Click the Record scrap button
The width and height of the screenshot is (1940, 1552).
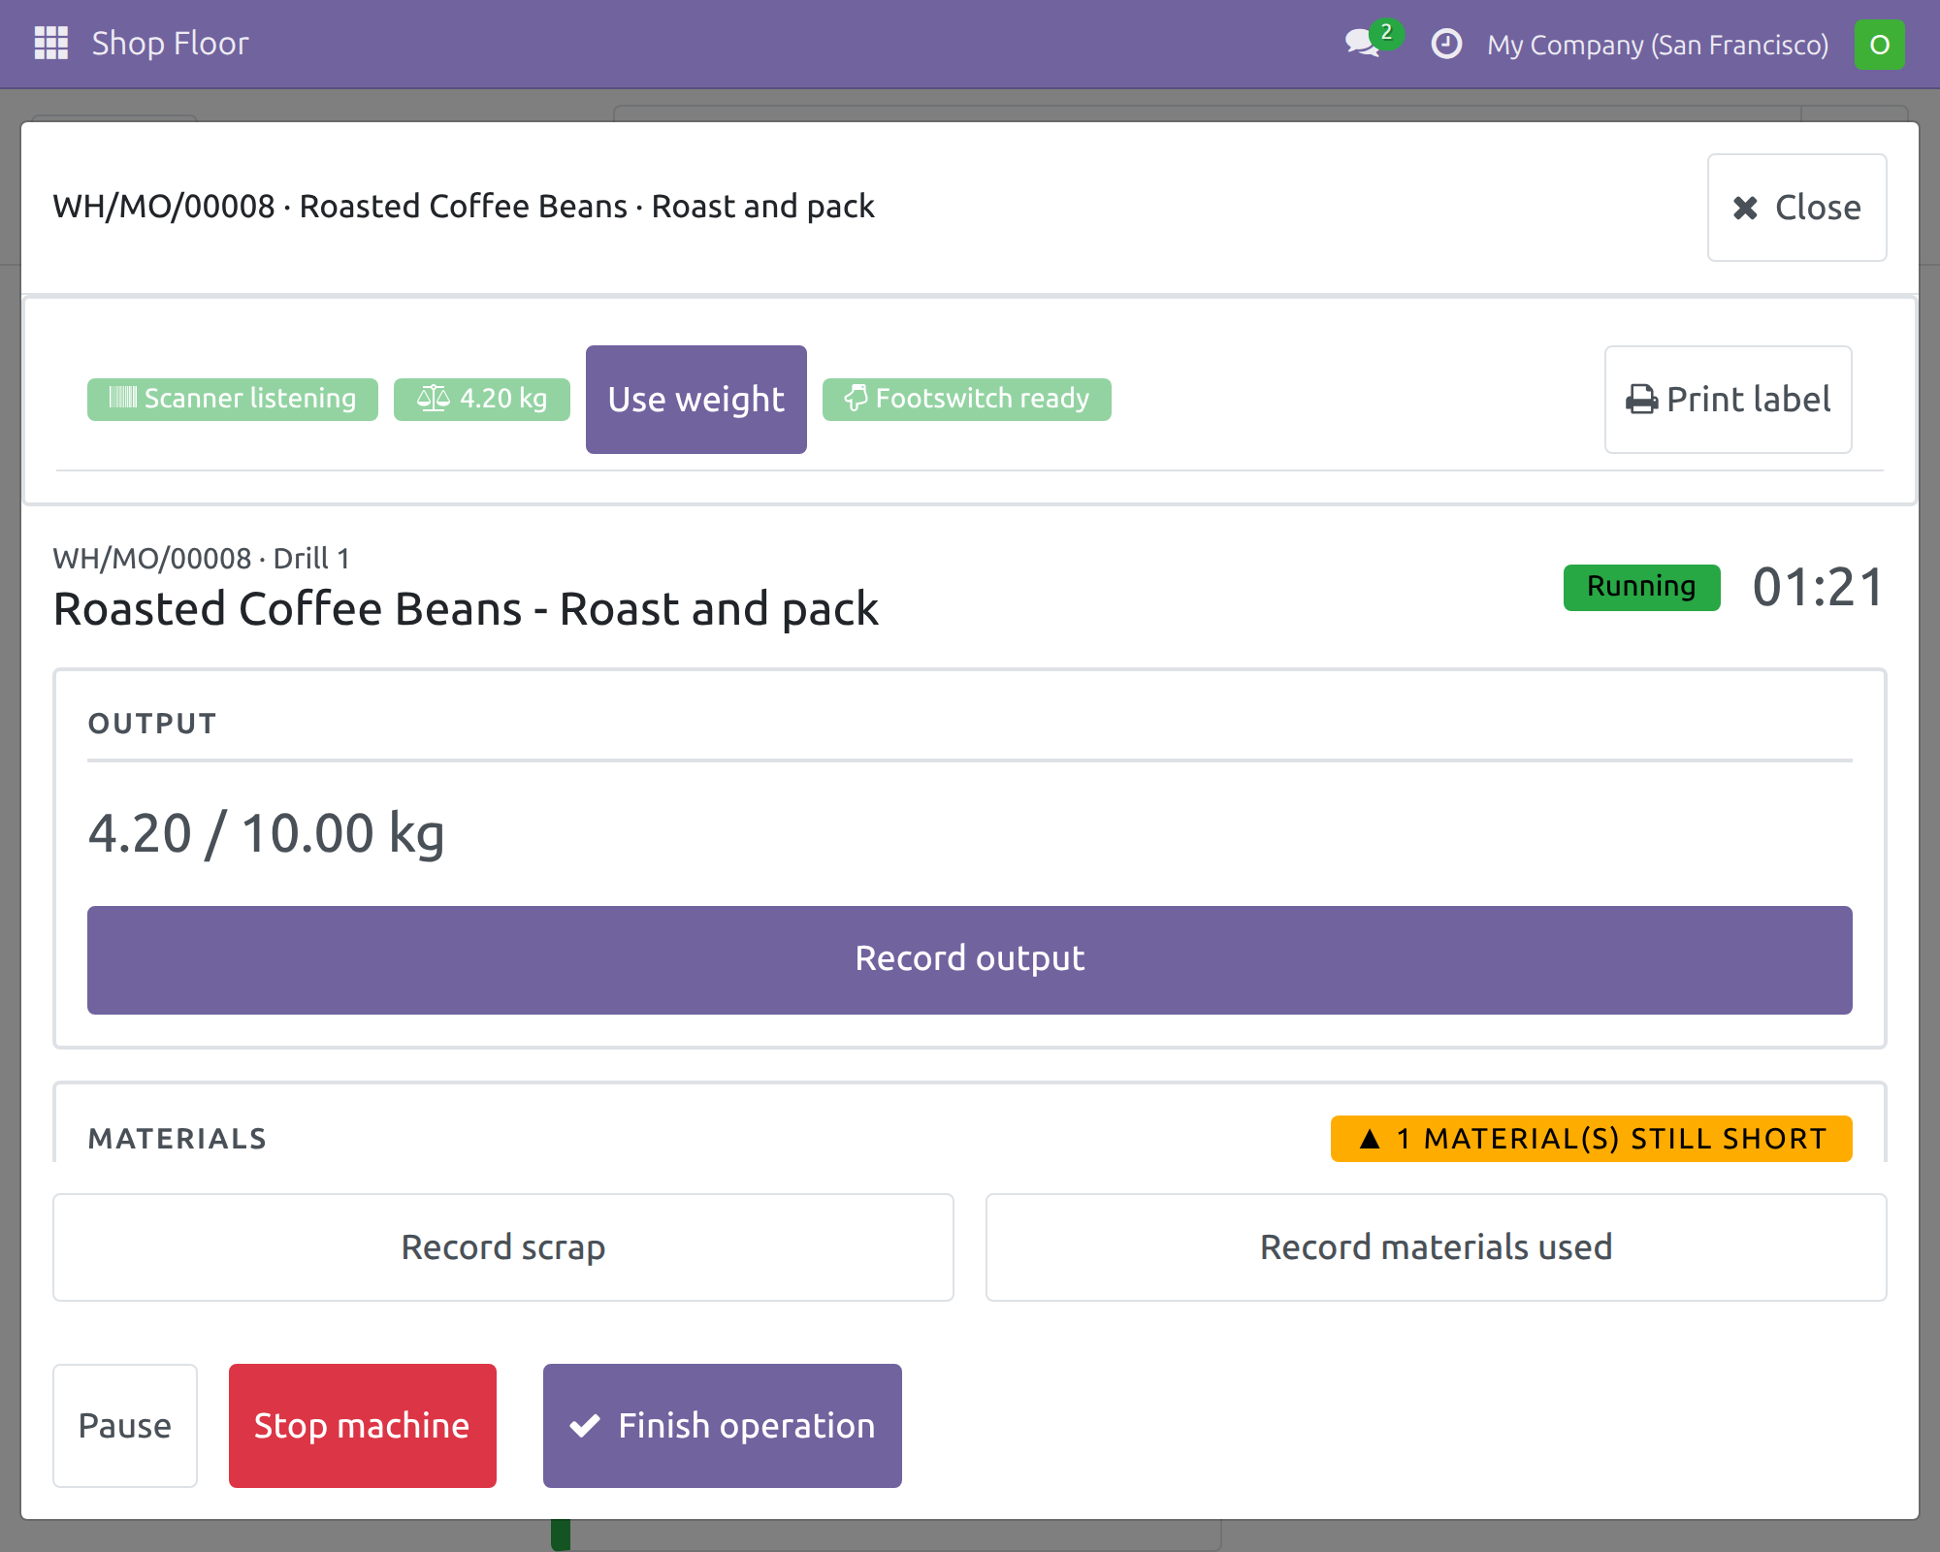pos(503,1247)
